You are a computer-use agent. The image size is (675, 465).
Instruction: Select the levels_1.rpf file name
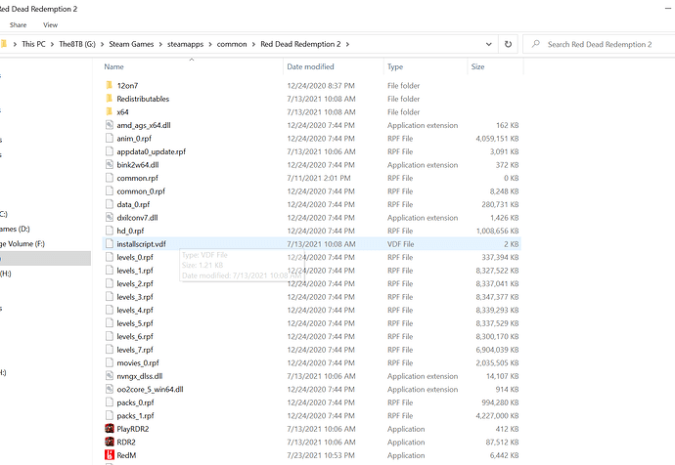(x=135, y=271)
